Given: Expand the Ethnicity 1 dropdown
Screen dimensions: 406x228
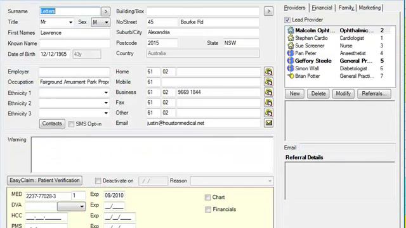Looking at the screenshot, I should tap(106, 92).
